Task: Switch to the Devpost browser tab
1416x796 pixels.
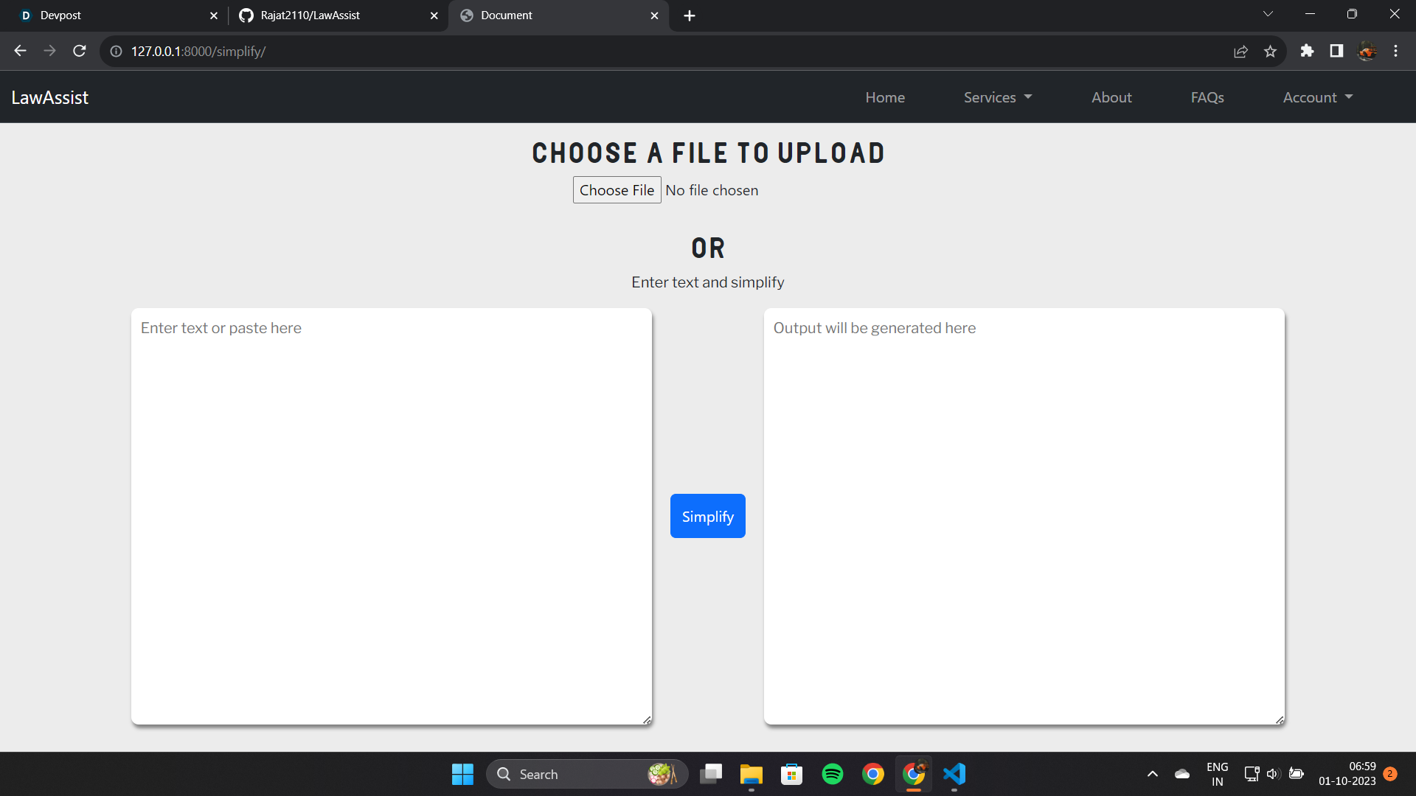Action: point(111,15)
